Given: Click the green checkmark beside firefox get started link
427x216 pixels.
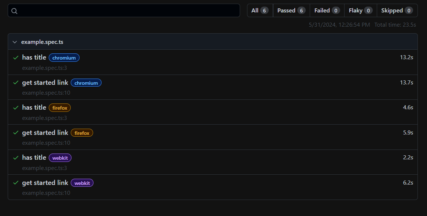Looking at the screenshot, I should click(16, 133).
